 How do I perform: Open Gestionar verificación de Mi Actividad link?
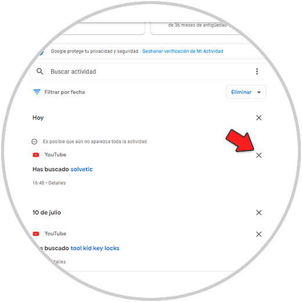[x=183, y=51]
